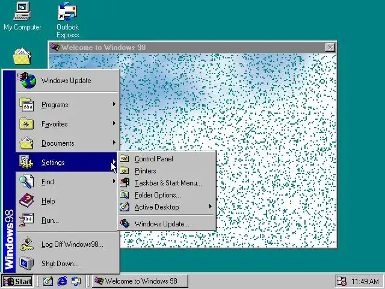Click the Welcome to Windows 98 title bar
This screenshot has height=289, width=385.
(x=192, y=47)
